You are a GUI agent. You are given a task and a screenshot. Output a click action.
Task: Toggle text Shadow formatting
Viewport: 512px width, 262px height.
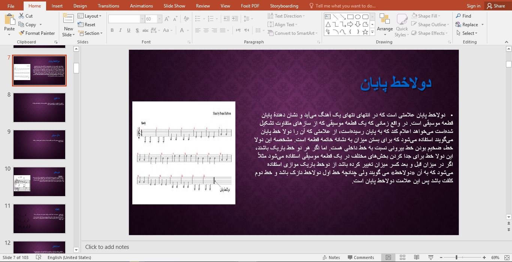[x=138, y=30]
